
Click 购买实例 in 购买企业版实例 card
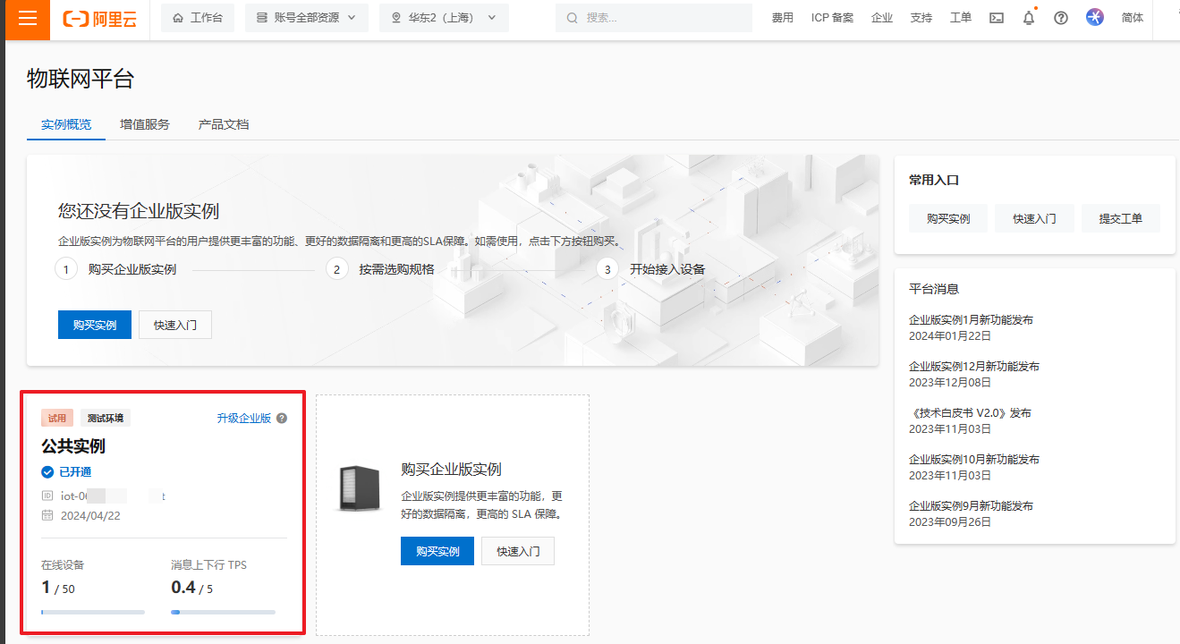(x=437, y=551)
